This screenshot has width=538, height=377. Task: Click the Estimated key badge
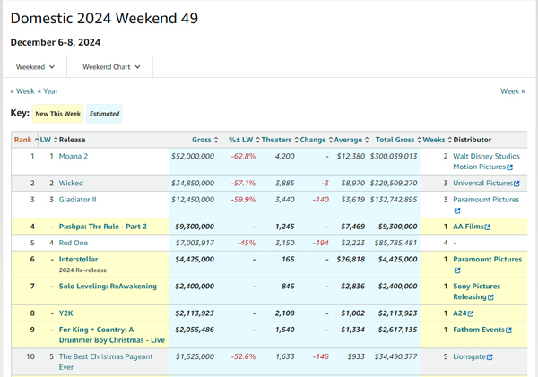click(104, 114)
